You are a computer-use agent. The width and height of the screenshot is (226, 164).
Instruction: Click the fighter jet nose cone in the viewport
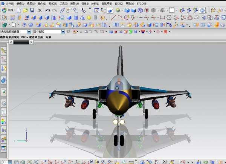click(x=118, y=103)
